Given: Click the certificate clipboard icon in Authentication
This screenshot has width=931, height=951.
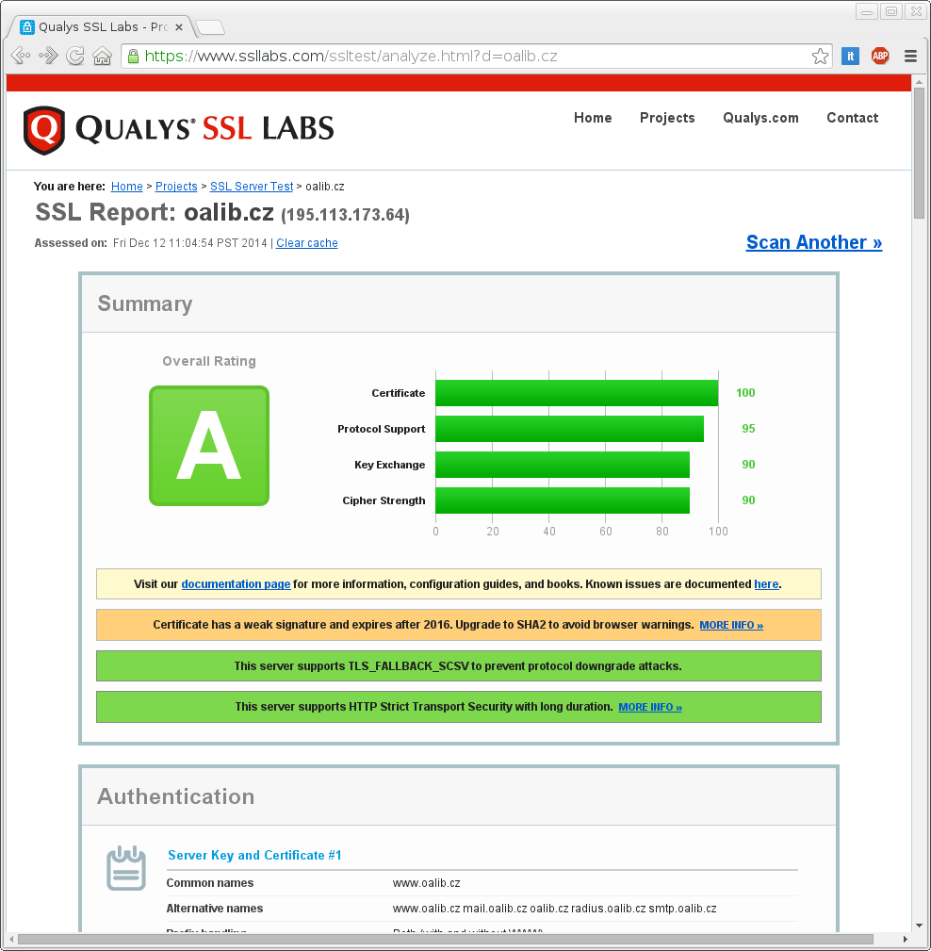Looking at the screenshot, I should (126, 868).
